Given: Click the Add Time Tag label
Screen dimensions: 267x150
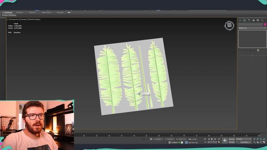Looking at the screenshot, I should [193, 142].
